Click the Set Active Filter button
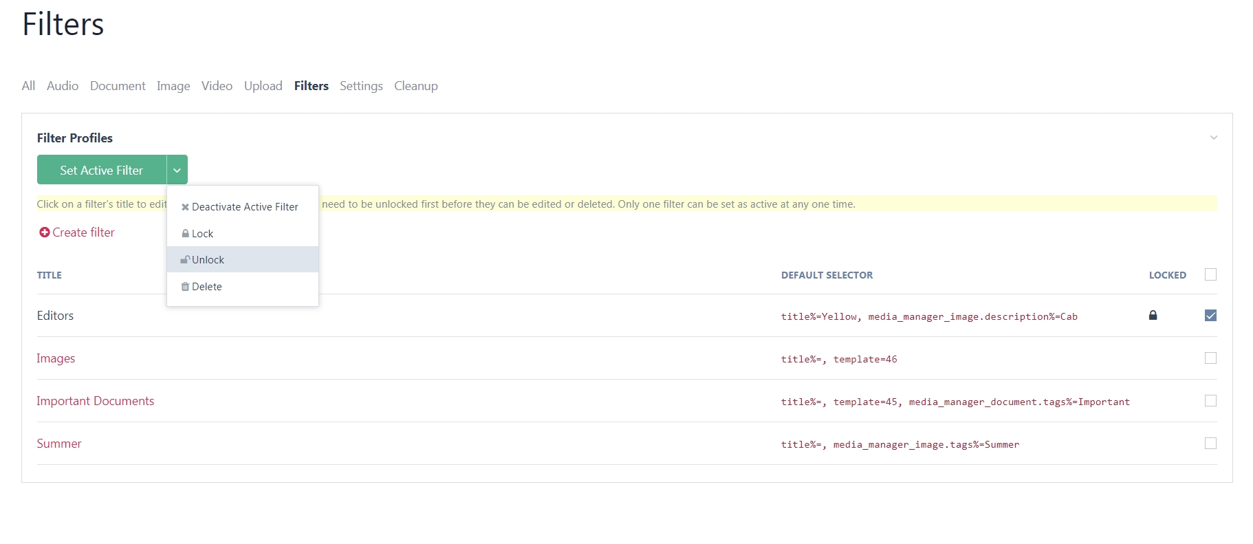 (102, 170)
